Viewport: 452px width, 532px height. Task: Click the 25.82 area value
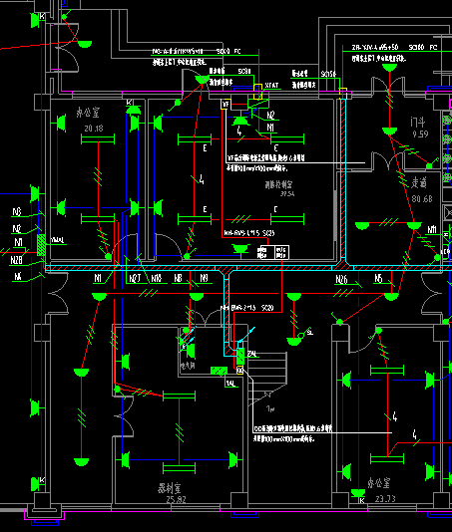176,500
